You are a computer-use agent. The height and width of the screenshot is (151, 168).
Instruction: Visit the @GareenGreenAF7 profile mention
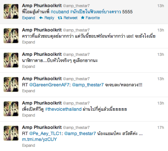49,85
